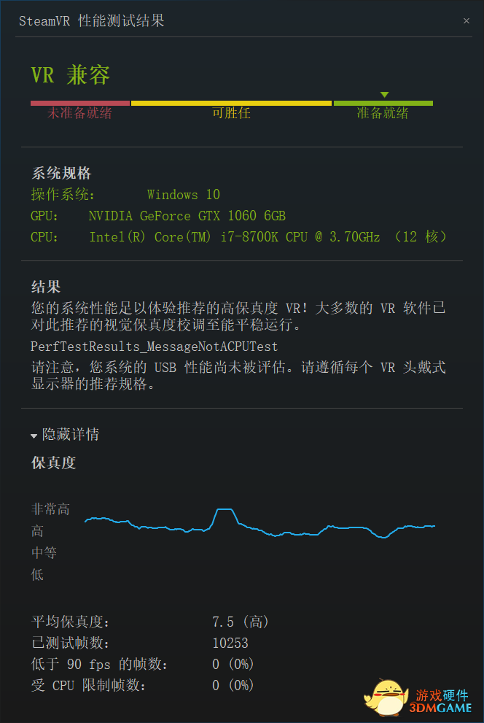484x723 pixels.
Task: Click the 低 fidelity axis label
Action: pyautogui.click(x=37, y=574)
